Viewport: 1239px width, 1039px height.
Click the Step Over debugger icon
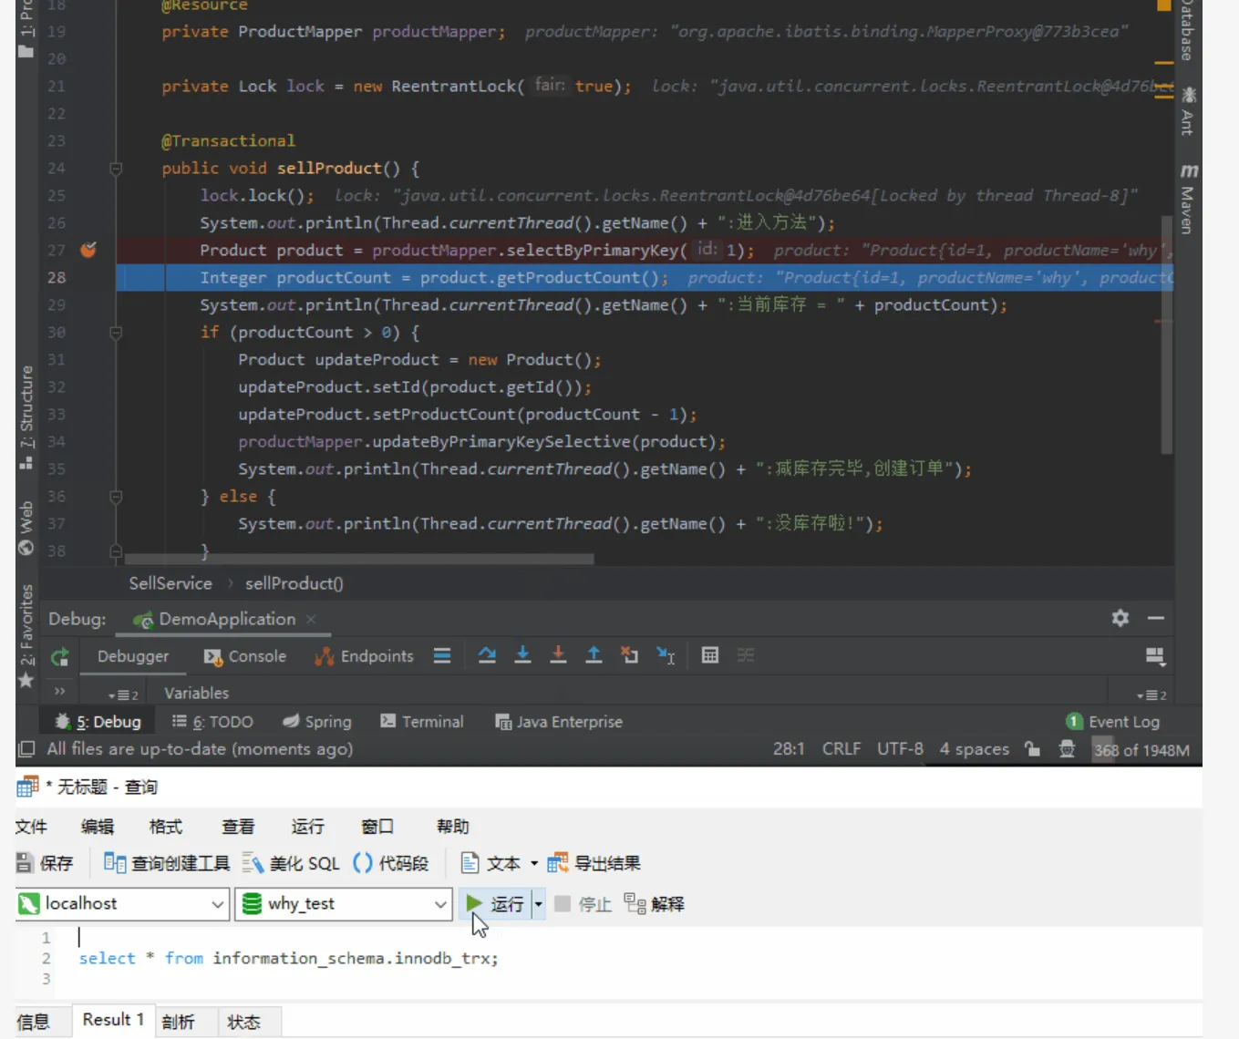click(x=487, y=655)
